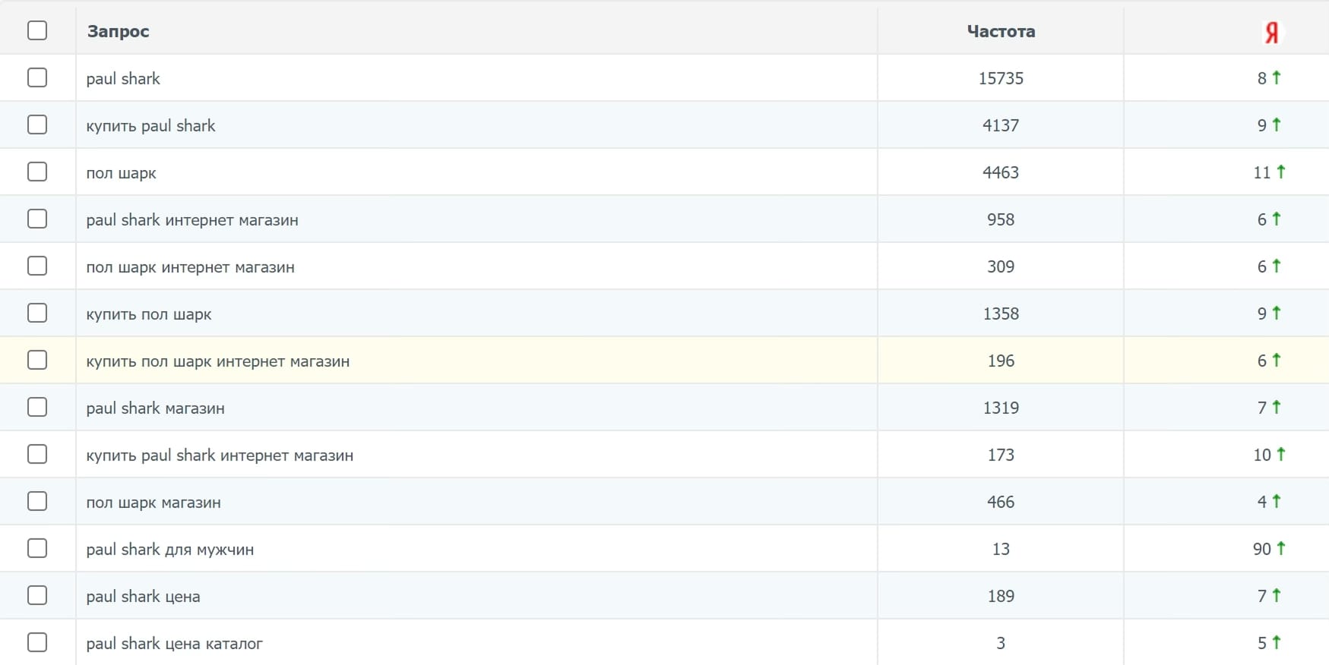Click the frequency value 1319
Viewport: 1329px width, 665px height.
point(1001,408)
